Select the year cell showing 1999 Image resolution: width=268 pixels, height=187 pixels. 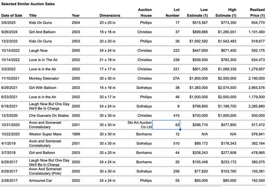(x=76, y=134)
